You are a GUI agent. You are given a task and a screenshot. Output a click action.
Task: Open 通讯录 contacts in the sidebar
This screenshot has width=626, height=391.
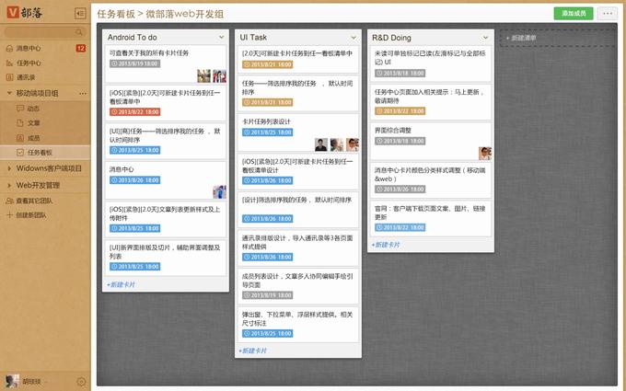coord(26,77)
